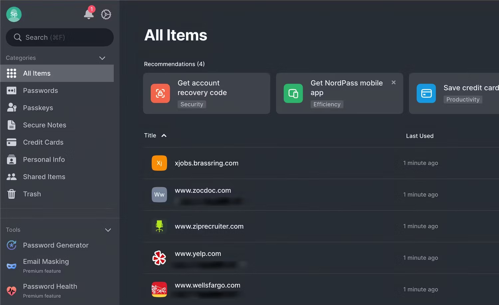499x305 pixels.
Task: Click the All Items grid icon
Action: point(11,73)
